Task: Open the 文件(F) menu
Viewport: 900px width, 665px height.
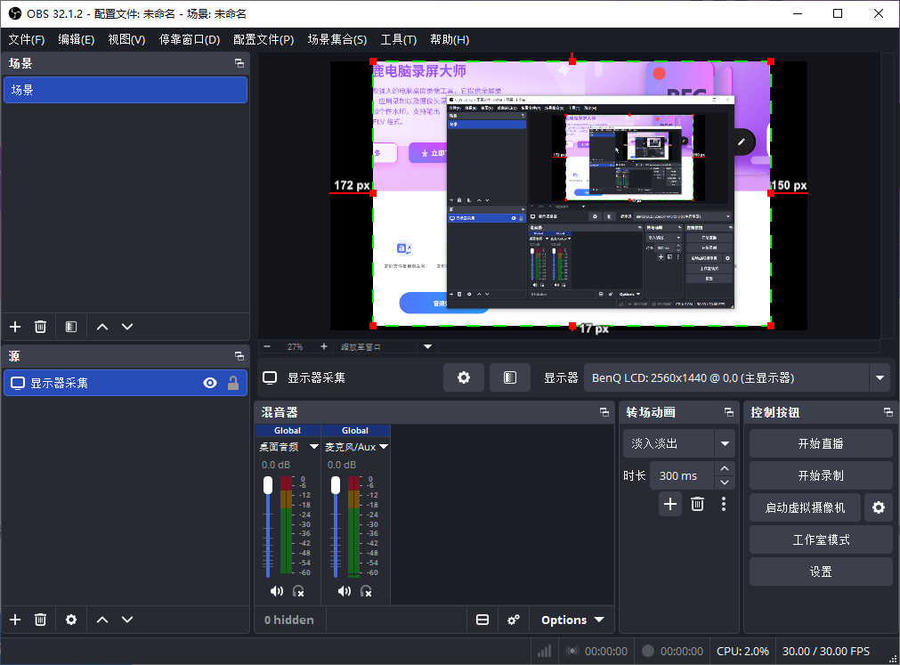Action: click(27, 39)
